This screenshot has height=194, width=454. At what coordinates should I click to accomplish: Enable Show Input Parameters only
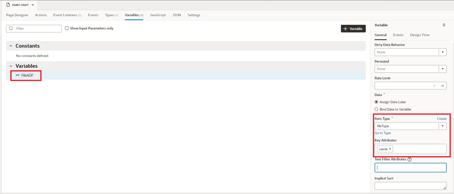coord(67,28)
